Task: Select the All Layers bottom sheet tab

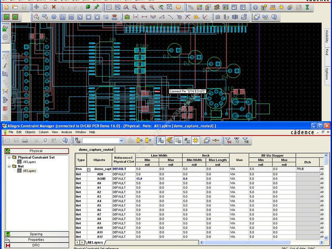Action: coord(95,242)
